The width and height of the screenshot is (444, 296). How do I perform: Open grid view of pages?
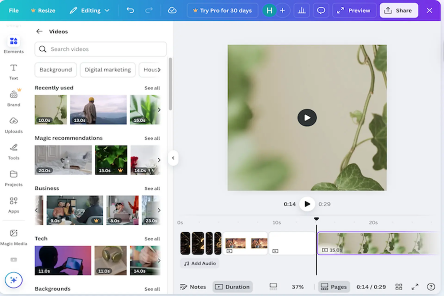pyautogui.click(x=399, y=287)
